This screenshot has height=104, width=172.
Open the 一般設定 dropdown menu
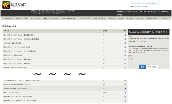click(8, 19)
